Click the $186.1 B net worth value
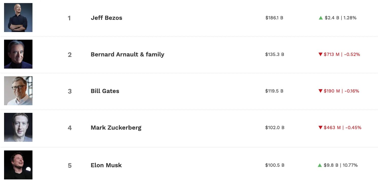This screenshot has height=184, width=378. (274, 18)
